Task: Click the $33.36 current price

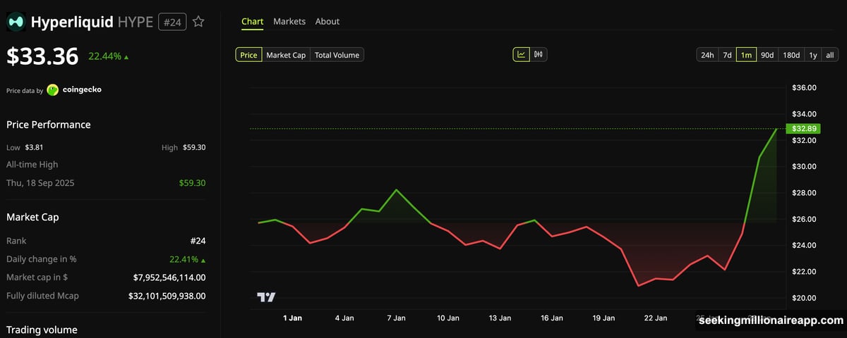Action: (x=42, y=56)
